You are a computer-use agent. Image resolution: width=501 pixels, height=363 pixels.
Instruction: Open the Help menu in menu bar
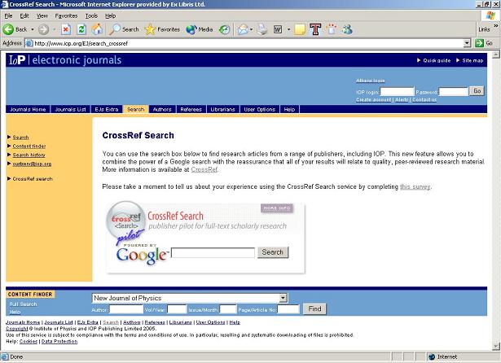point(110,15)
